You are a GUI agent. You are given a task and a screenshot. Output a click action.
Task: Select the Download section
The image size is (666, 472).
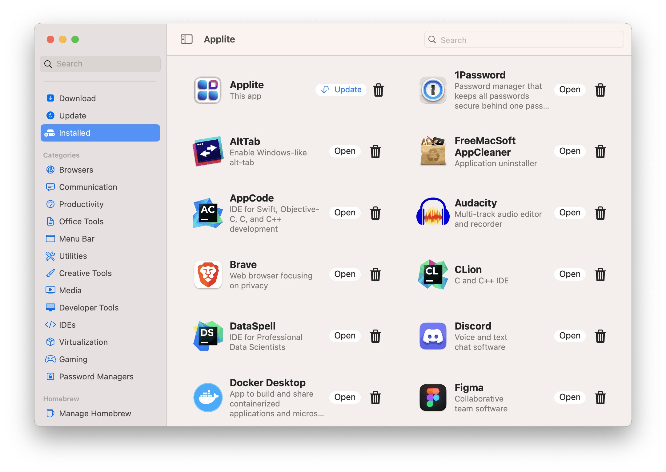tap(78, 98)
